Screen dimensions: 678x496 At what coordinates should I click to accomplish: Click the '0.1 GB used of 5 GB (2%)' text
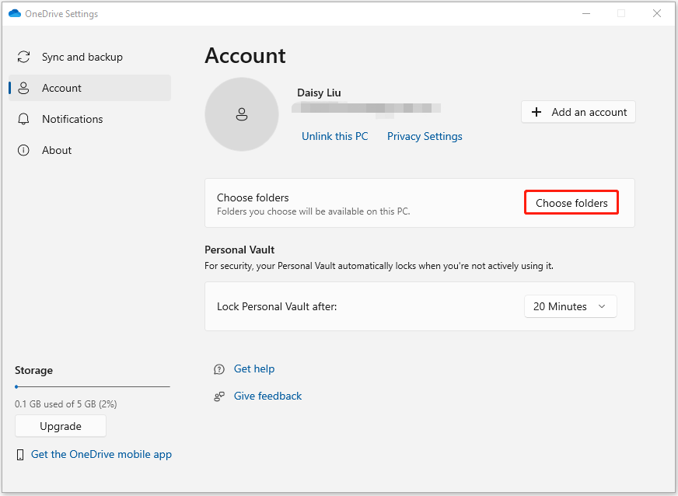click(66, 404)
